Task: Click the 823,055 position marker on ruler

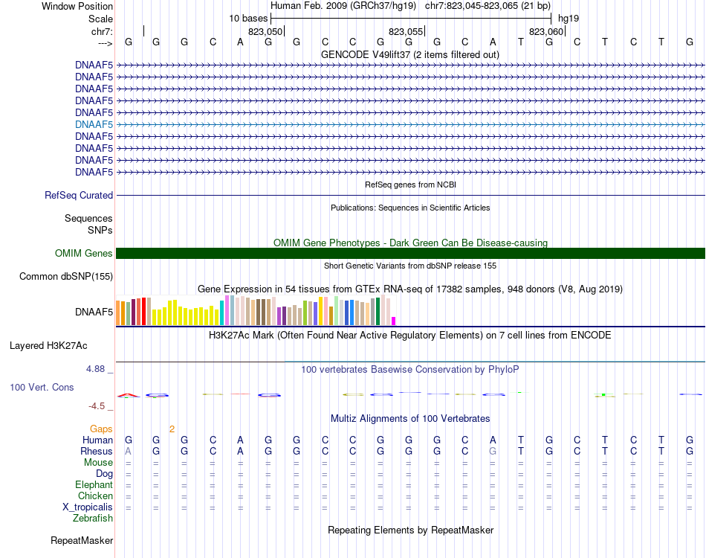Action: pos(406,31)
